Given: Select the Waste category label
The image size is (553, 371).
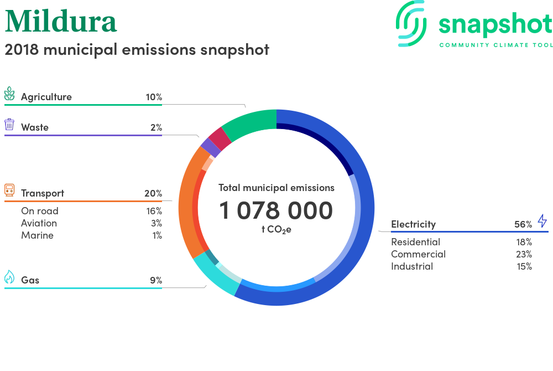Looking at the screenshot, I should point(34,127).
